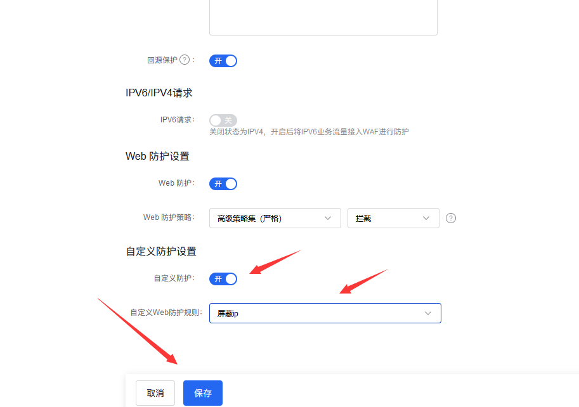
Task: Expand the 屏蔽ip rule dropdown
Action: coord(325,313)
